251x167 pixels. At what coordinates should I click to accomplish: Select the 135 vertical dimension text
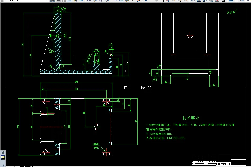tap(31, 55)
